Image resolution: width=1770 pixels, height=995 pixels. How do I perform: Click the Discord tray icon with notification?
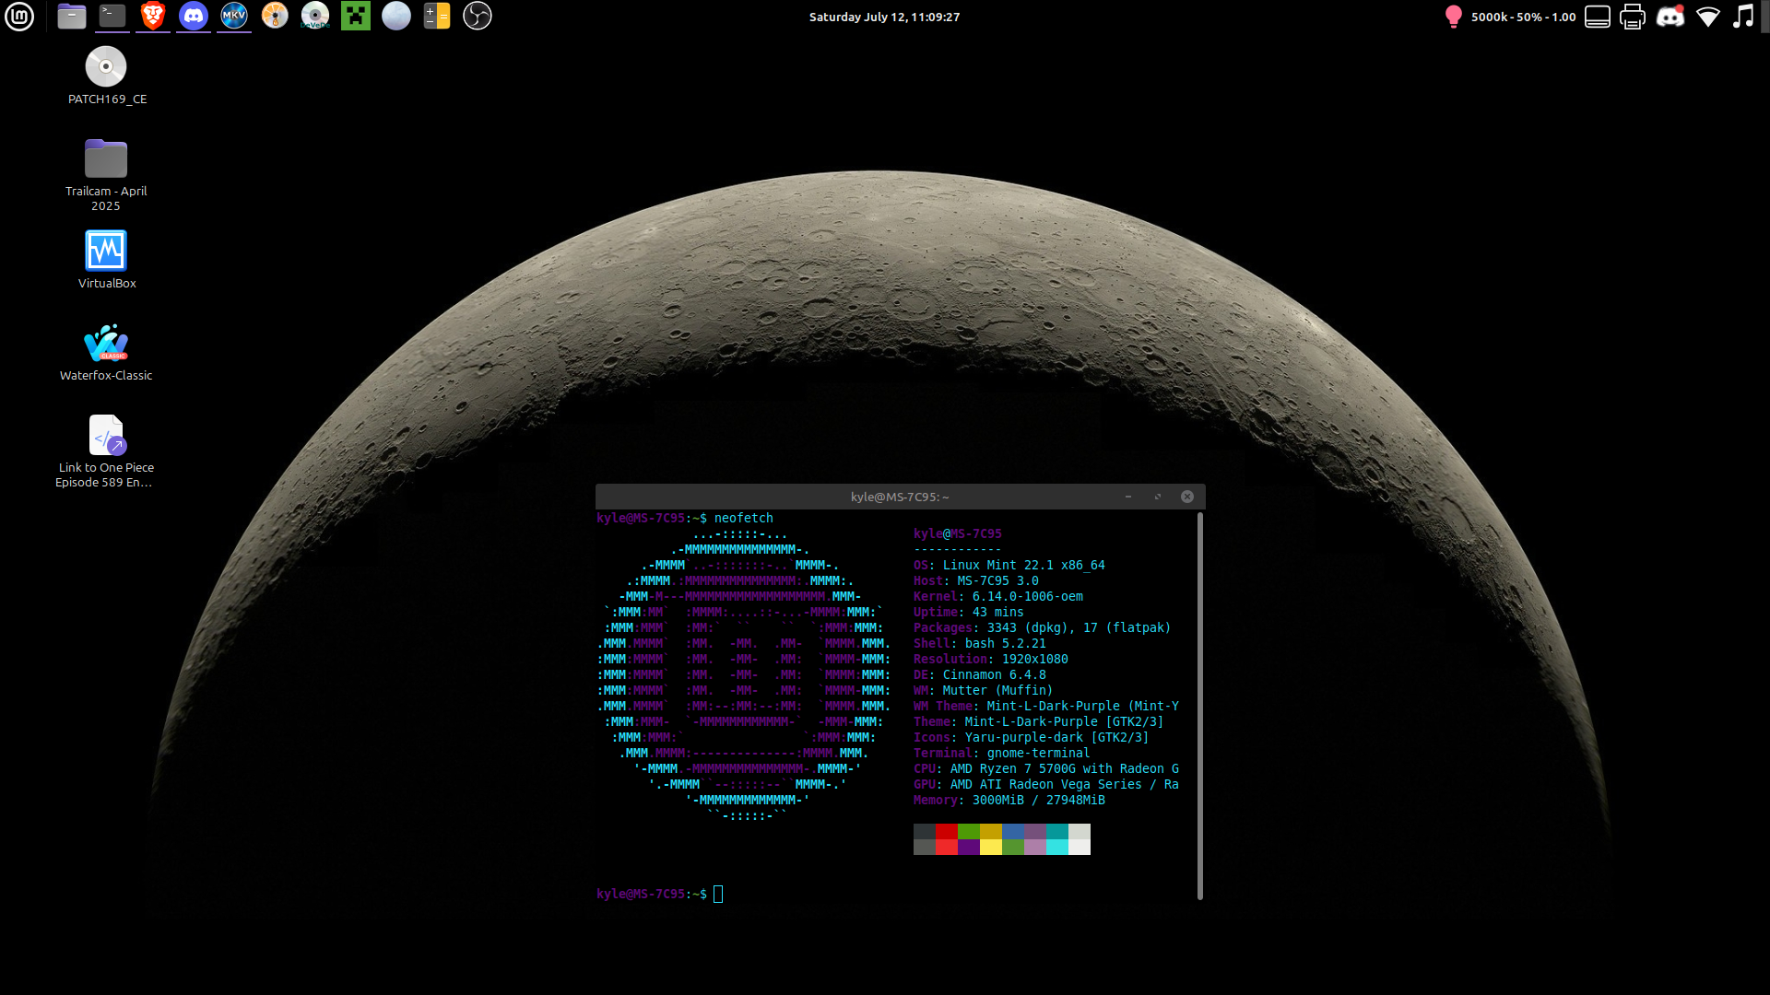1670,17
